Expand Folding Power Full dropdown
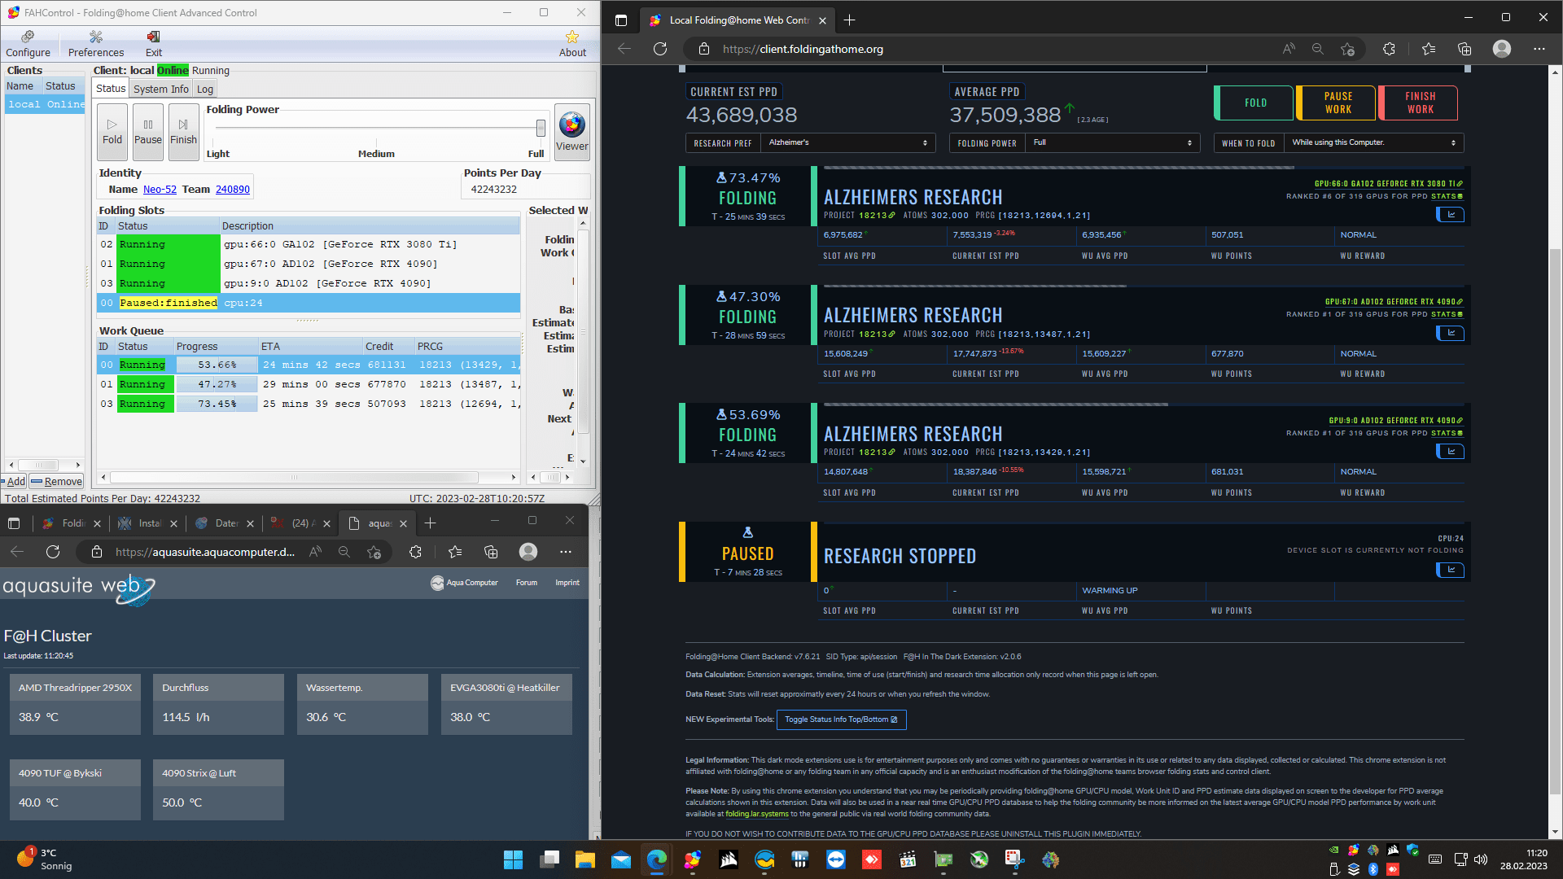This screenshot has width=1563, height=879. pyautogui.click(x=1111, y=142)
